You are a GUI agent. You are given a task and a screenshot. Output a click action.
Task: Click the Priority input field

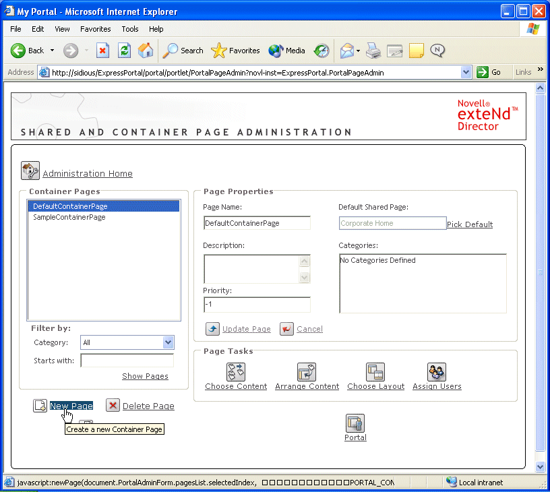point(257,305)
